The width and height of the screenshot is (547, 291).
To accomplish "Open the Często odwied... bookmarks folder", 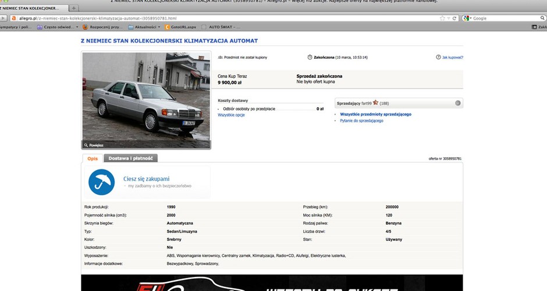I will coord(58,27).
